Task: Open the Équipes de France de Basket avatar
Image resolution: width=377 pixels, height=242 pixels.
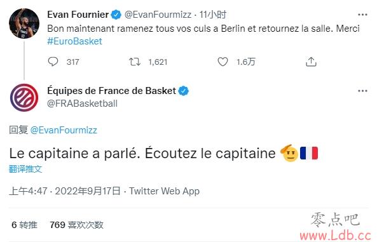Action: [24, 97]
